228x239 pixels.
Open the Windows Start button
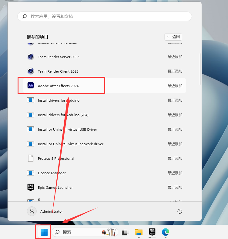pyautogui.click(x=44, y=232)
